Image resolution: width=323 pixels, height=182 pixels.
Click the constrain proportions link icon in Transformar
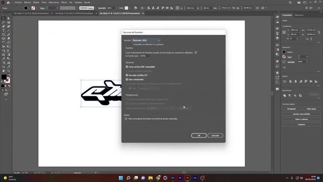pos(319,32)
